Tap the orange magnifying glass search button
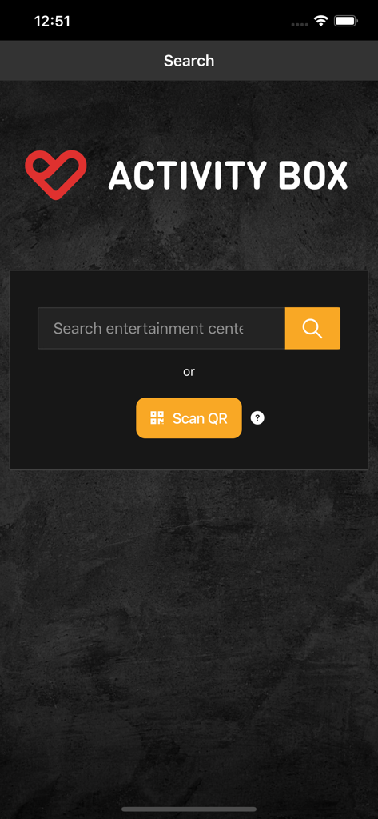Image resolution: width=378 pixels, height=819 pixels. coord(312,328)
